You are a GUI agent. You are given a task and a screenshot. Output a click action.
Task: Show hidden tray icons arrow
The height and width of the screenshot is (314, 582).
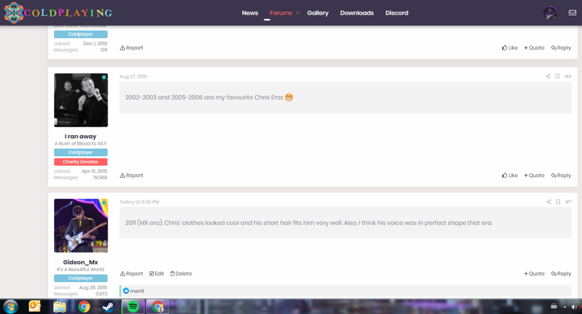tap(565, 307)
